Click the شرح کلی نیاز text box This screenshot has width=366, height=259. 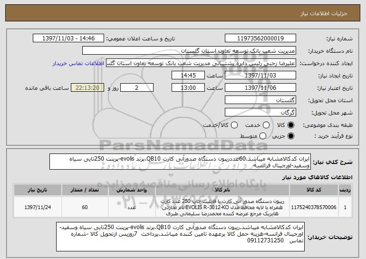[x=180, y=162]
